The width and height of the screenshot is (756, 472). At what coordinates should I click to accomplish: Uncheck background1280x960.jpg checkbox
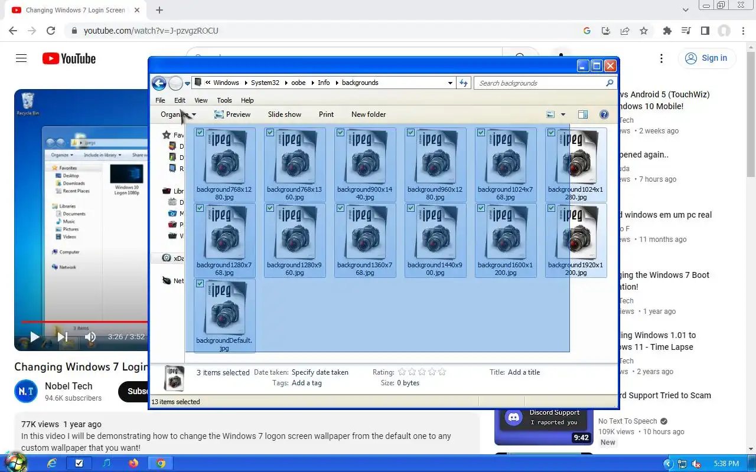click(270, 208)
